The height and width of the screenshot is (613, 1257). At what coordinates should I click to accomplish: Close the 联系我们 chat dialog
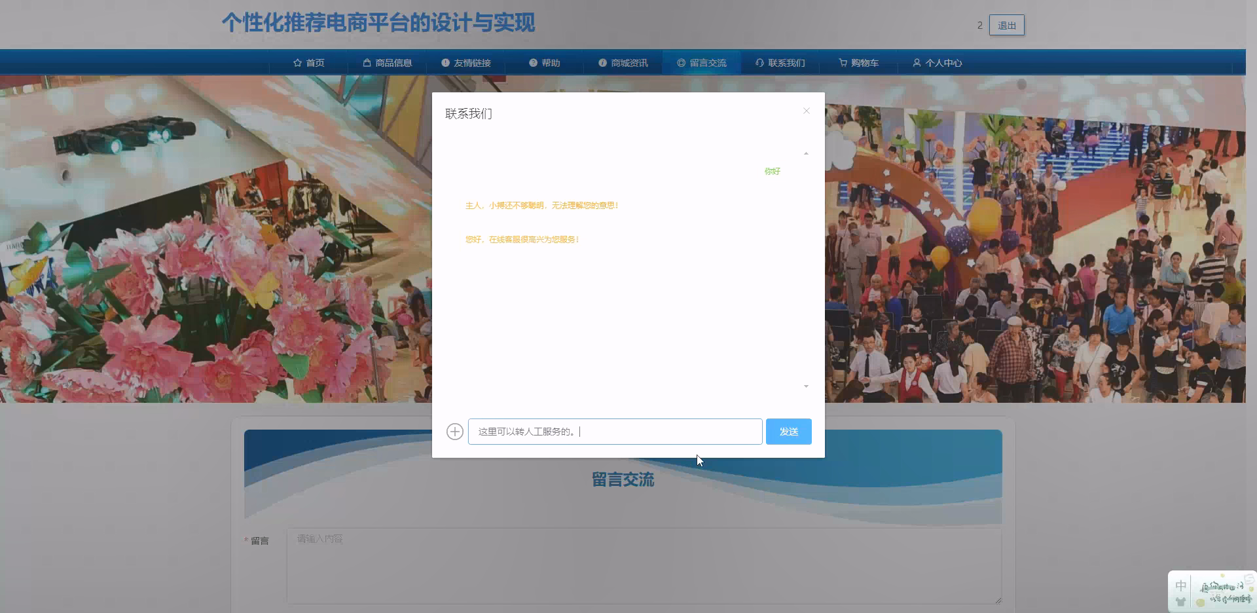click(807, 111)
